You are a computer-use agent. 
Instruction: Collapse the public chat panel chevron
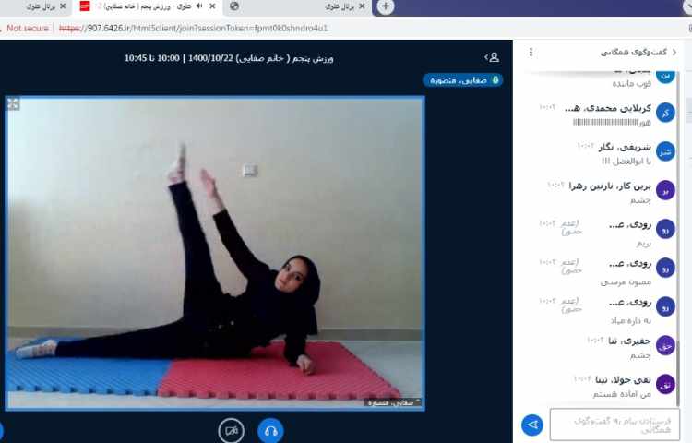pos(674,52)
